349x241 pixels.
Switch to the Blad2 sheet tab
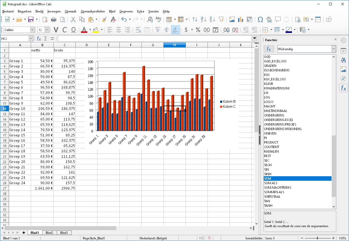49,233
